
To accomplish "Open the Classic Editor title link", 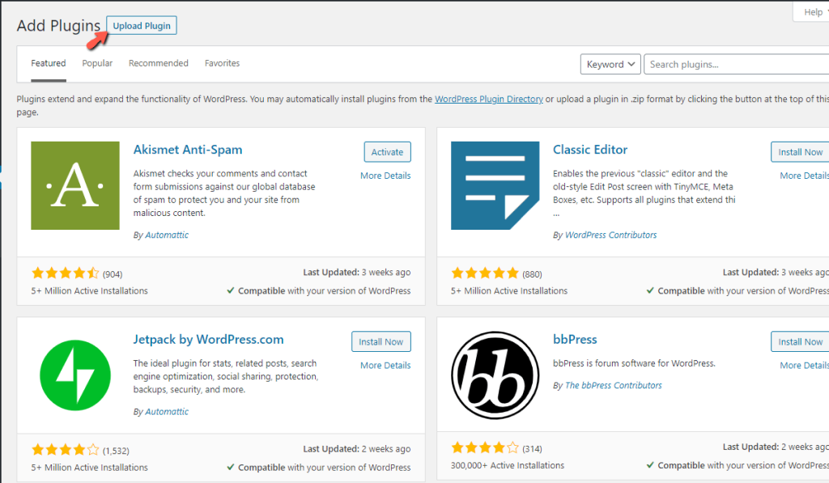I will (x=590, y=150).
